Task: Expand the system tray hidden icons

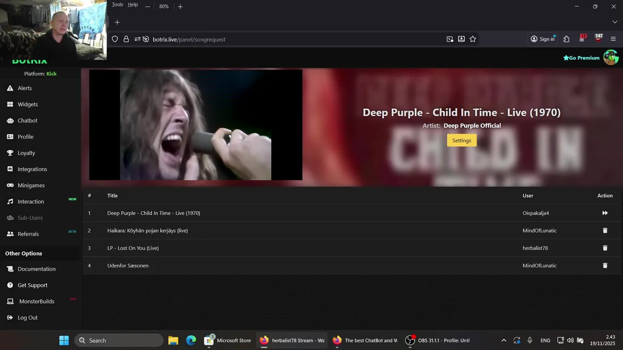Action: (x=504, y=340)
